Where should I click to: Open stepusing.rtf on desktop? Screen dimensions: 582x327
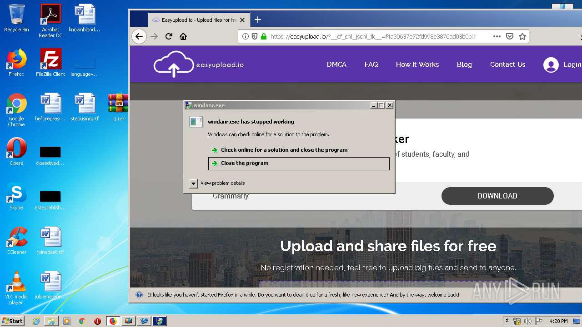click(85, 107)
